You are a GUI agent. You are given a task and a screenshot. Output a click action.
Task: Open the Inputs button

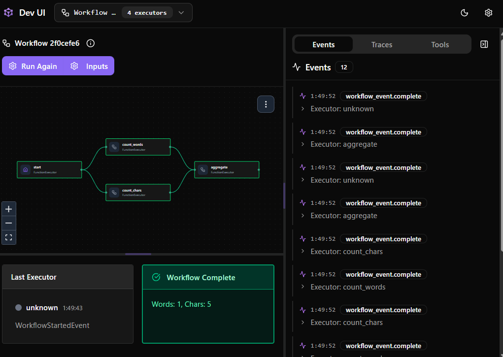click(89, 66)
